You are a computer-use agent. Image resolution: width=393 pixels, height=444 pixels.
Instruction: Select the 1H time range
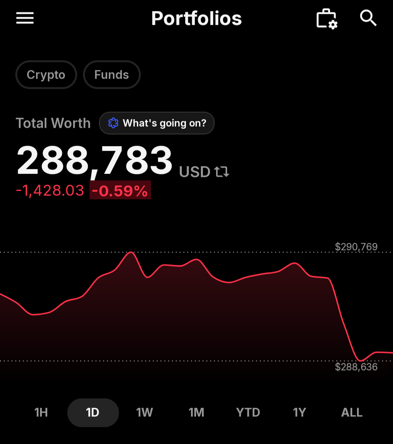click(41, 412)
